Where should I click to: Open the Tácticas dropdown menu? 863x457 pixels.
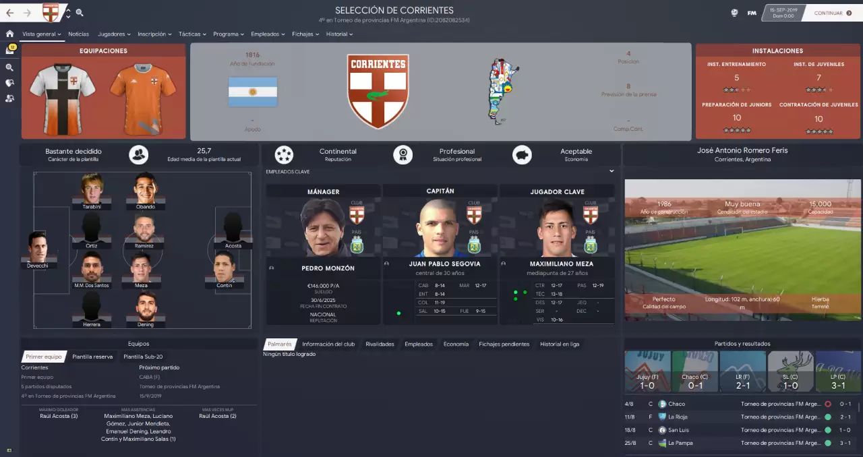point(192,34)
